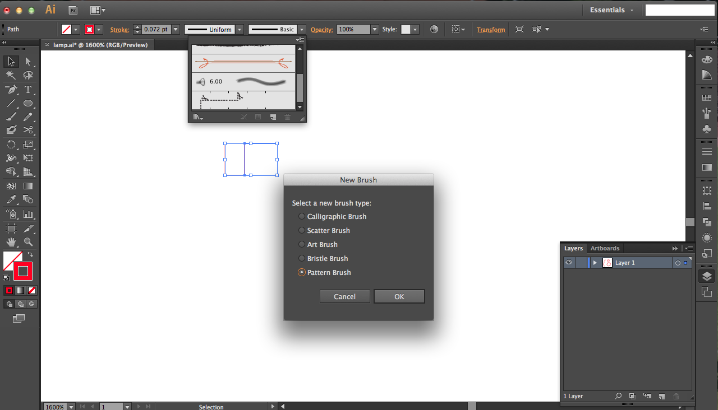718x410 pixels.
Task: Select the Direct Selection tool
Action: (x=28, y=62)
